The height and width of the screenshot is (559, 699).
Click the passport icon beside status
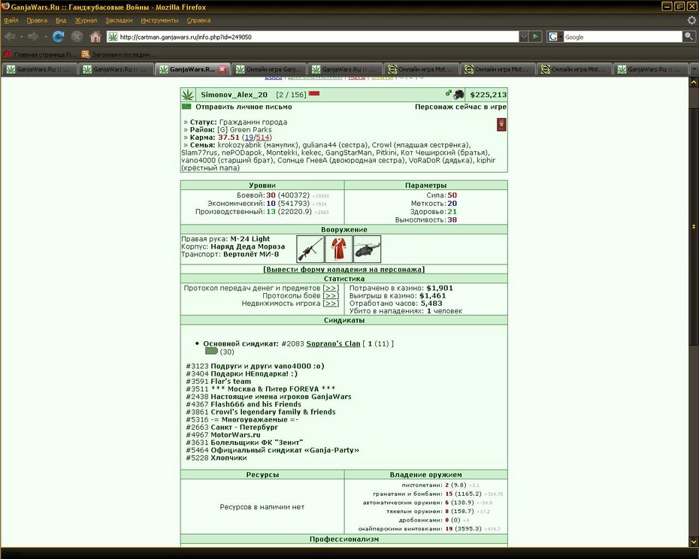(501, 125)
